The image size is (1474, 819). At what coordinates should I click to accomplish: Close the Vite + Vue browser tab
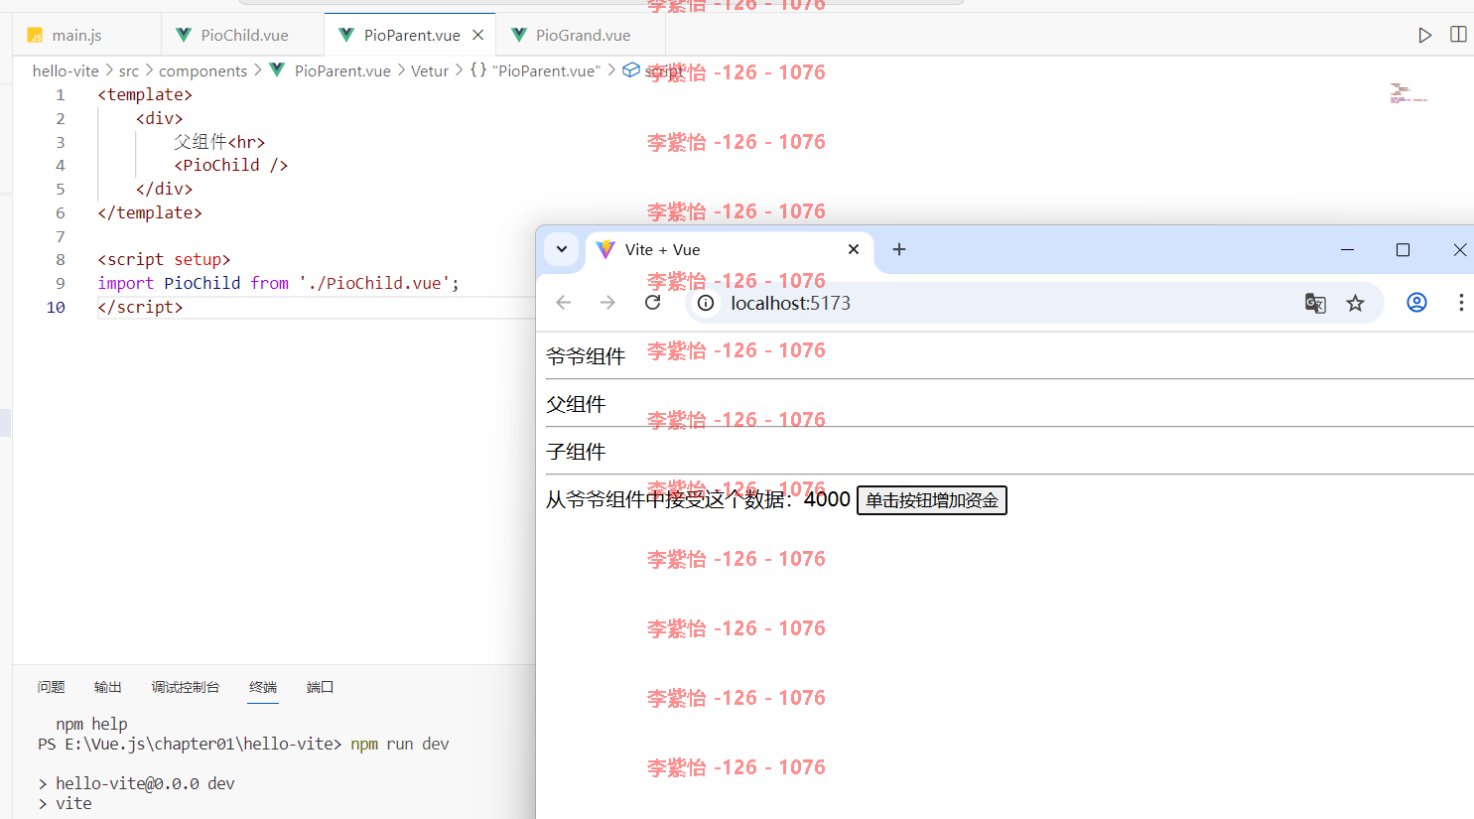(854, 249)
